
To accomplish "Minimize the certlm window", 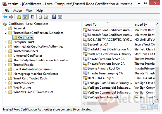I will coord(139,3).
